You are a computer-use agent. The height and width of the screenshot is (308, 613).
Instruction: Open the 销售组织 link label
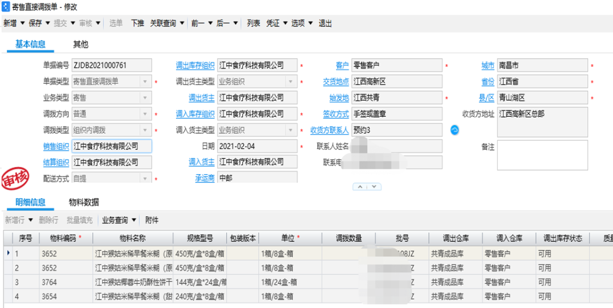click(56, 146)
